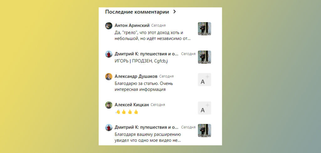321x153 pixels.
Task: Click the name beside the ИГОРЬ | ПРОДЗЕН comment
Action: coord(147,54)
